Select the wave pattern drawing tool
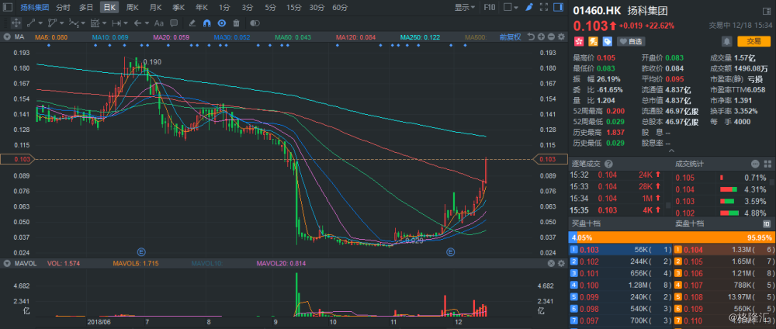 (74, 23)
